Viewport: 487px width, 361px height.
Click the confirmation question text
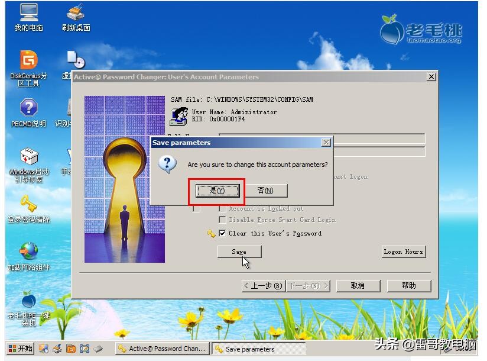pyautogui.click(x=258, y=165)
